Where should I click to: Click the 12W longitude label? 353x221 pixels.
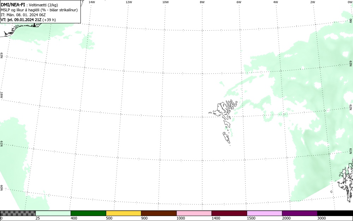pos(128,2)
